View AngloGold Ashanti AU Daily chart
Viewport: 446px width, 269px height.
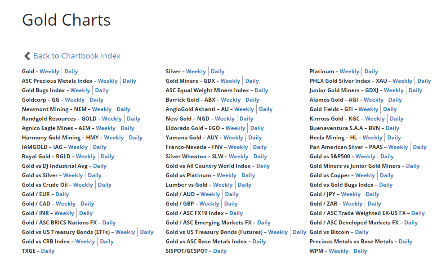point(266,109)
